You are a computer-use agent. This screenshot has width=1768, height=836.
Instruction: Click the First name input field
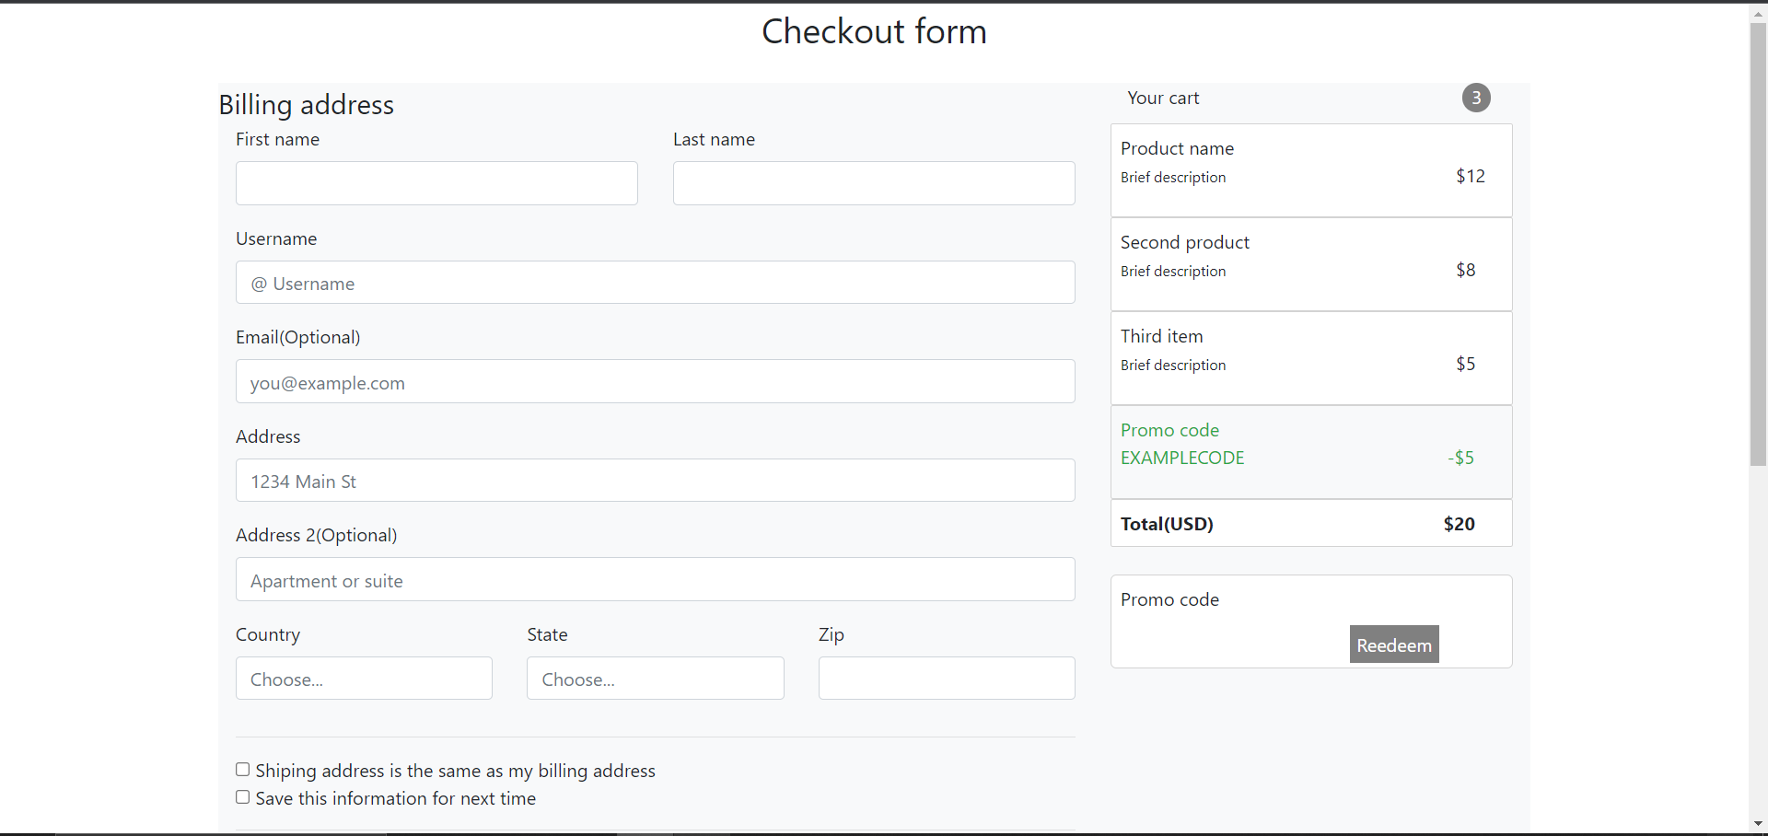point(436,183)
